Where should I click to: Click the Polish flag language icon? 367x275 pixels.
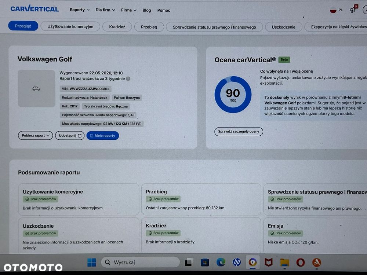coord(333,11)
